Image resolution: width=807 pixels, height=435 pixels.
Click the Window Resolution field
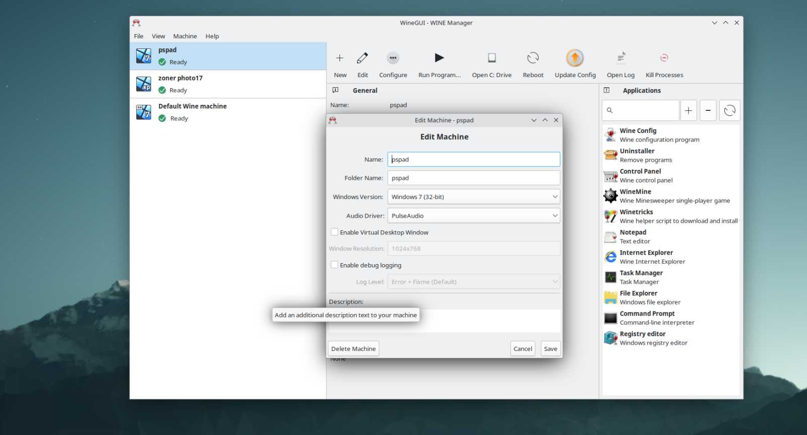474,248
